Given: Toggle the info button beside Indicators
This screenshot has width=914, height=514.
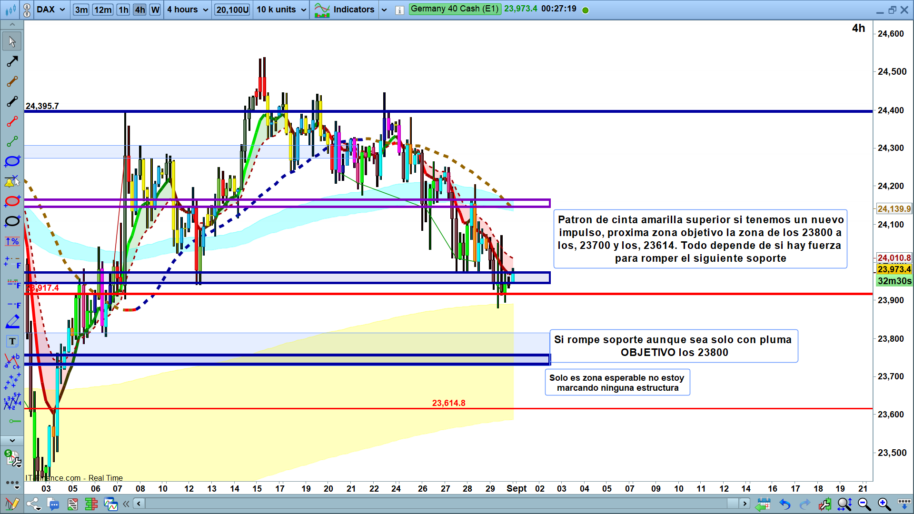Looking at the screenshot, I should [x=399, y=10].
